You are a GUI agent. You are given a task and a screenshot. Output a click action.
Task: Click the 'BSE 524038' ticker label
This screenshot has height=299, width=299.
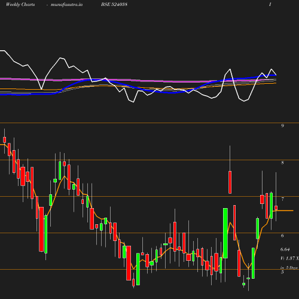click(114, 5)
